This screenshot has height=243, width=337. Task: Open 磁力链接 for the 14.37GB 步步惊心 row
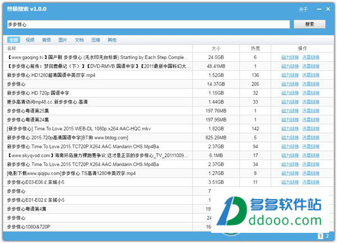point(290,84)
